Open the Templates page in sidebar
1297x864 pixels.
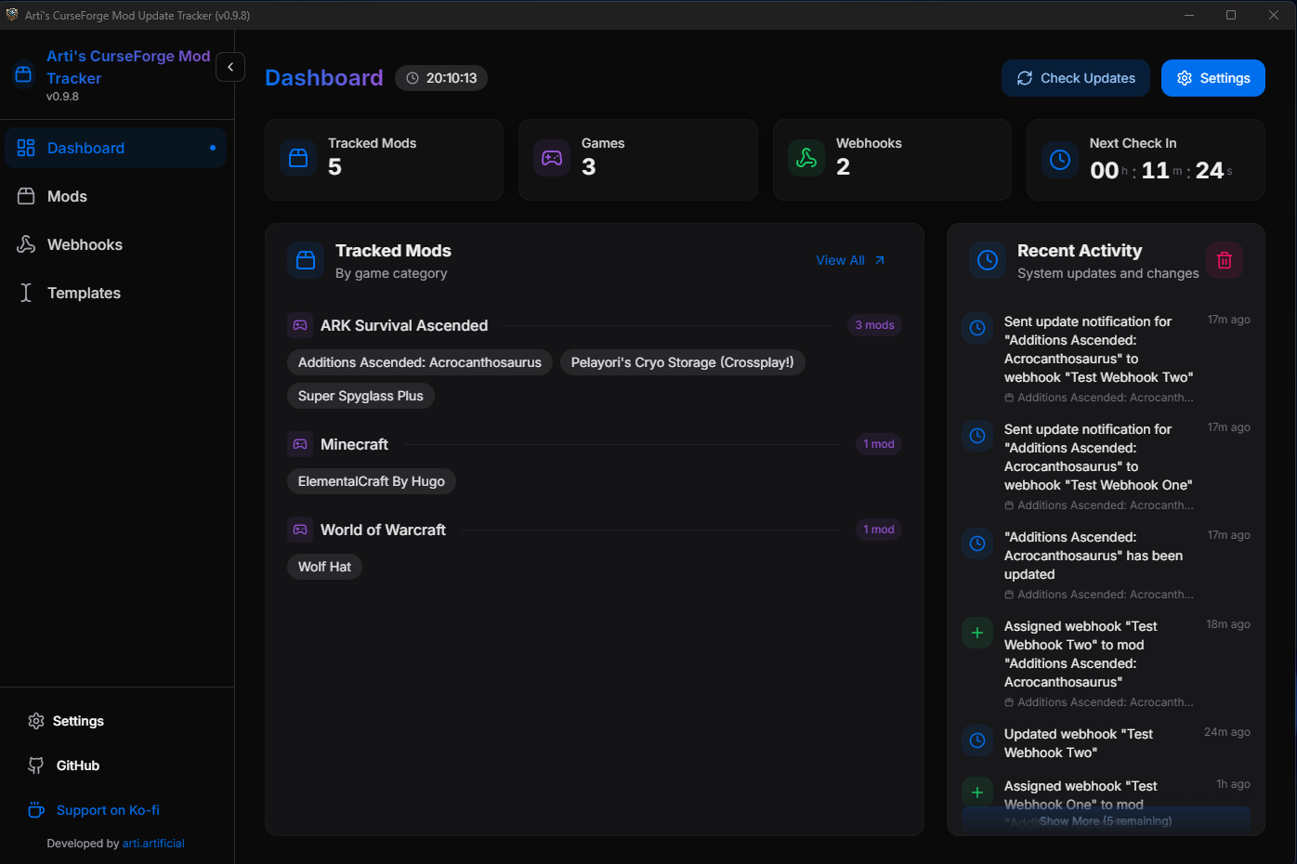[116, 293]
